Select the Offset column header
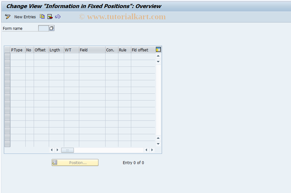The height and width of the screenshot is (193, 291). (41, 50)
